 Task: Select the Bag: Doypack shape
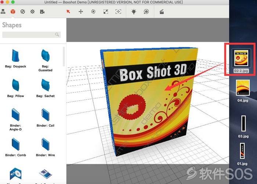(x=15, y=59)
